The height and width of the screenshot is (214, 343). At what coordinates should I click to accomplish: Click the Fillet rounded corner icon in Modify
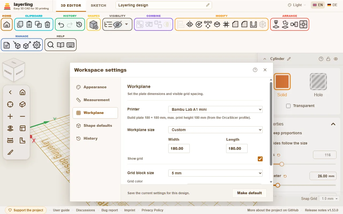[244, 25]
